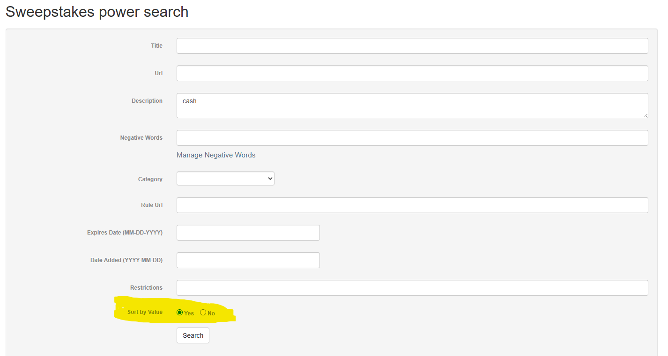
Task: Click the "Category" label text
Action: [x=150, y=179]
